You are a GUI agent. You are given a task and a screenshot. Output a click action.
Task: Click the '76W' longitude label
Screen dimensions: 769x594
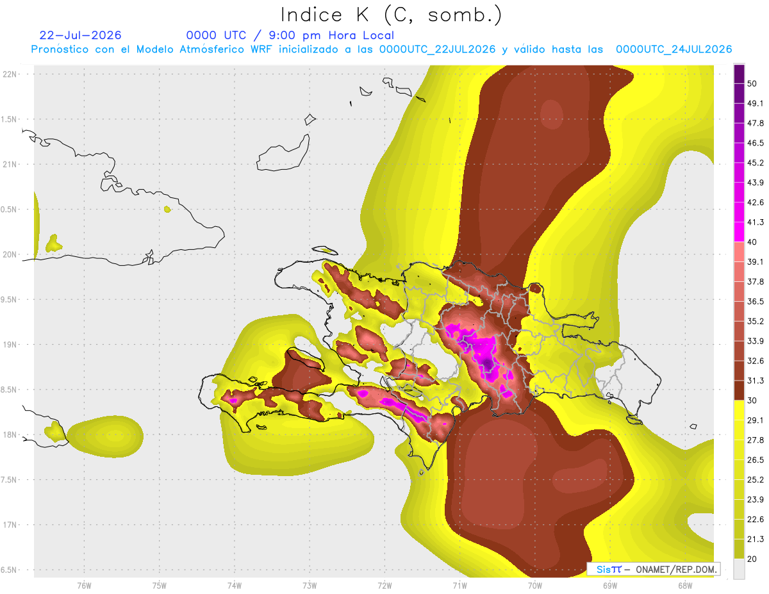click(x=84, y=586)
